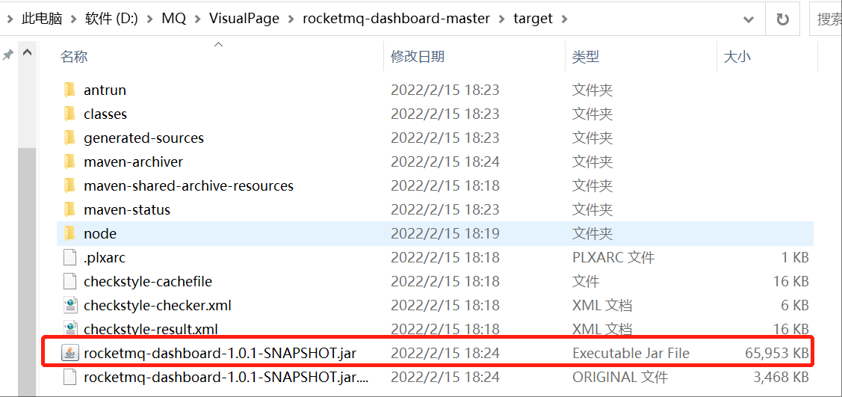842x397 pixels.
Task: Click the ORIGINAL 文件 type cell
Action: (x=620, y=378)
